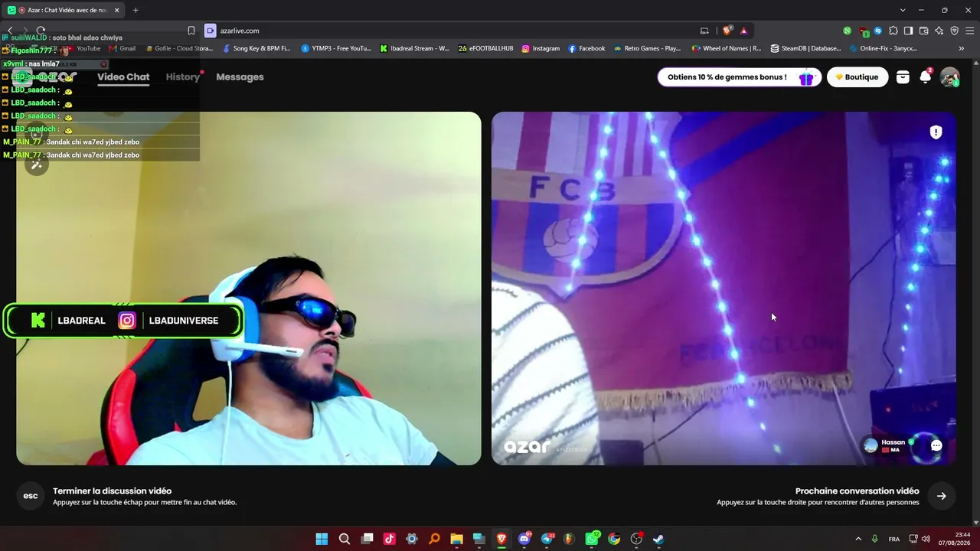Open the SteamDB bookmark
Screen dimensions: 980x551
click(805, 48)
